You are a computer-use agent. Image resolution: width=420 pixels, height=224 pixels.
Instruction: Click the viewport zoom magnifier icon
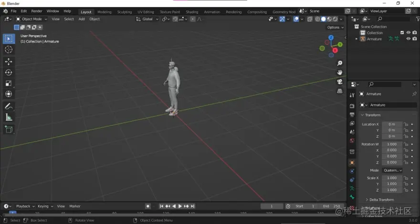[x=340, y=63]
